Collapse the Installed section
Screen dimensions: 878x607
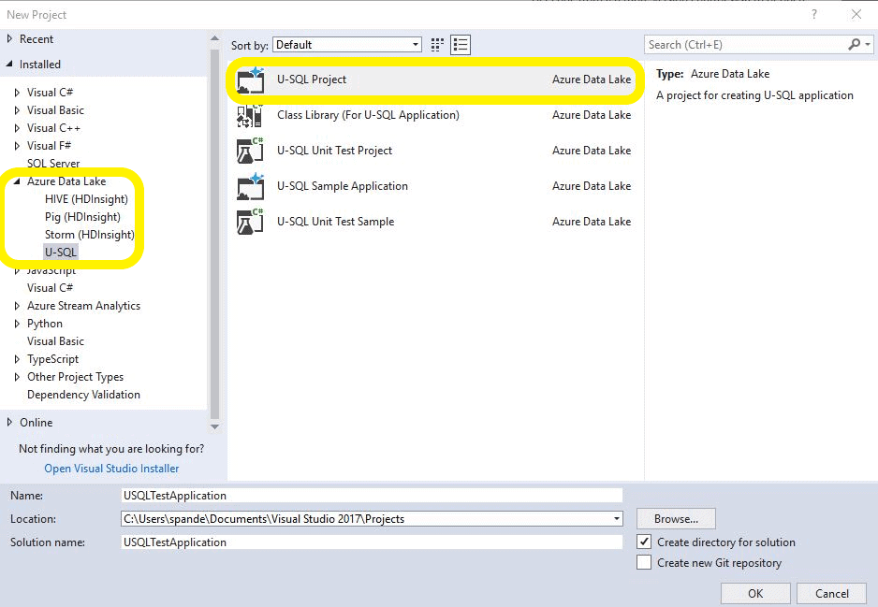pos(9,65)
